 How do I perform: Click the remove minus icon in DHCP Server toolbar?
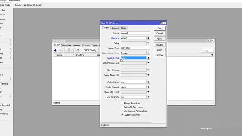pos(60,50)
